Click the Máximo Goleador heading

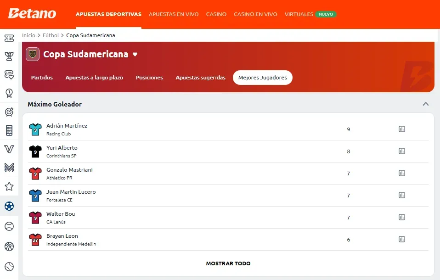55,104
